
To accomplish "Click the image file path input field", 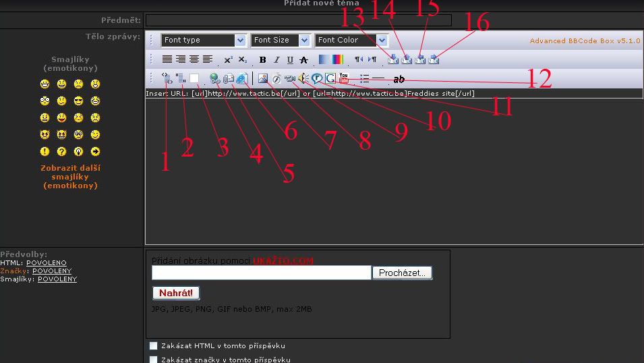I will [x=261, y=273].
